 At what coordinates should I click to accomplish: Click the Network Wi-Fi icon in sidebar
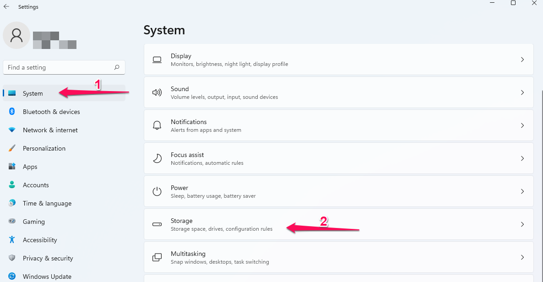pos(12,130)
